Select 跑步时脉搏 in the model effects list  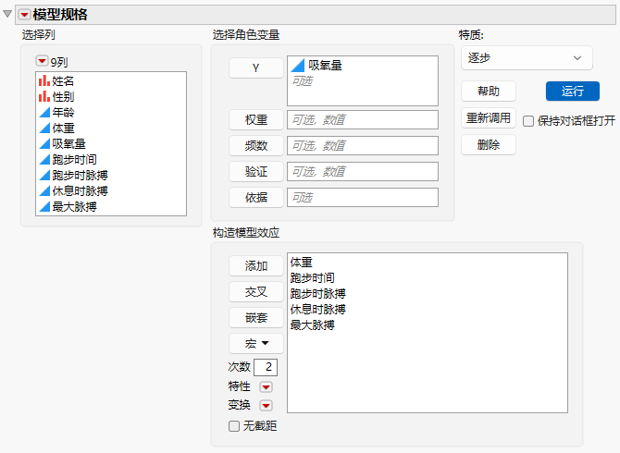(x=318, y=293)
